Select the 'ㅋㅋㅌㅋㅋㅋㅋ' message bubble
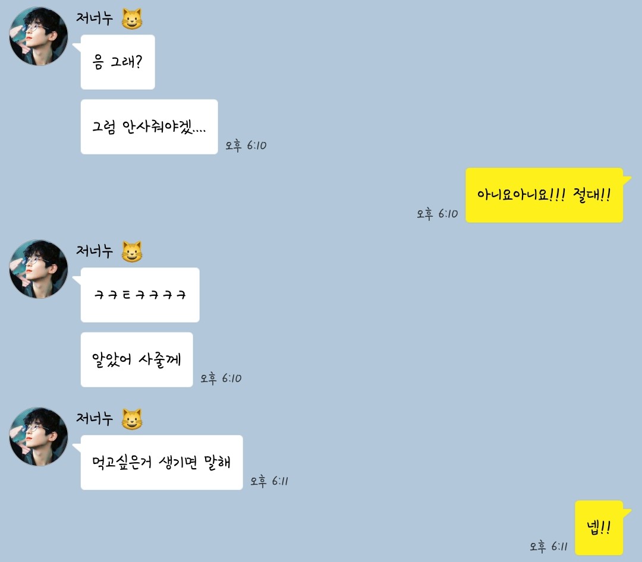Viewport: 642px width, 562px height. tap(140, 295)
